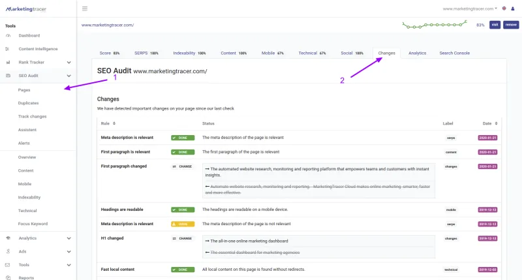
Task: Sort by Date column arrows
Action: click(x=496, y=123)
